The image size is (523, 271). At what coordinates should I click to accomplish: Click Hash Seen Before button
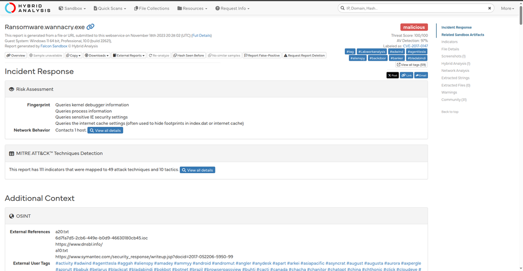click(188, 56)
